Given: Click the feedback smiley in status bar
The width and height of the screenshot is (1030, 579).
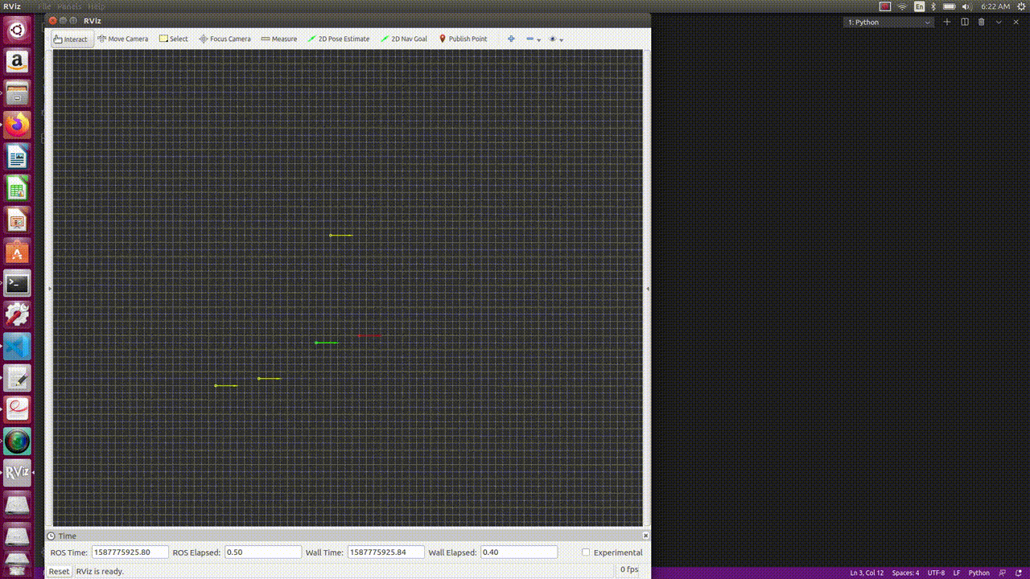Looking at the screenshot, I should click(1003, 573).
